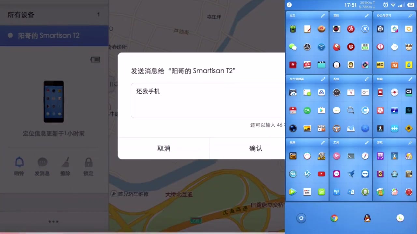Click the 响铃 ring bell icon
The width and height of the screenshot is (417, 234).
19,162
